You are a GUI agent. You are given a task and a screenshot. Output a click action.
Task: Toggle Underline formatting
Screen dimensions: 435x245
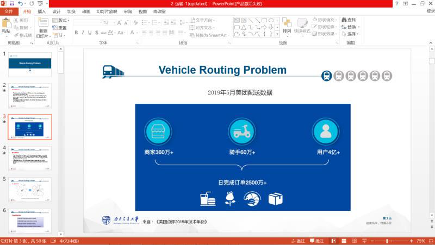(90, 33)
